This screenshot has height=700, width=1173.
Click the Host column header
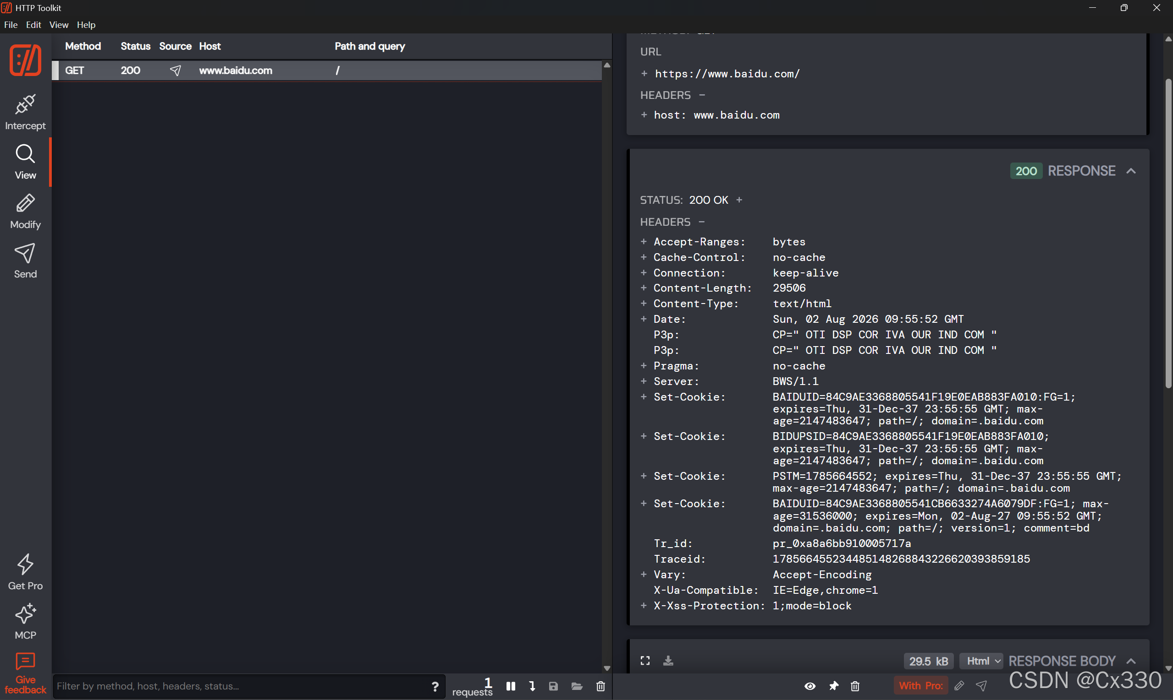point(210,46)
